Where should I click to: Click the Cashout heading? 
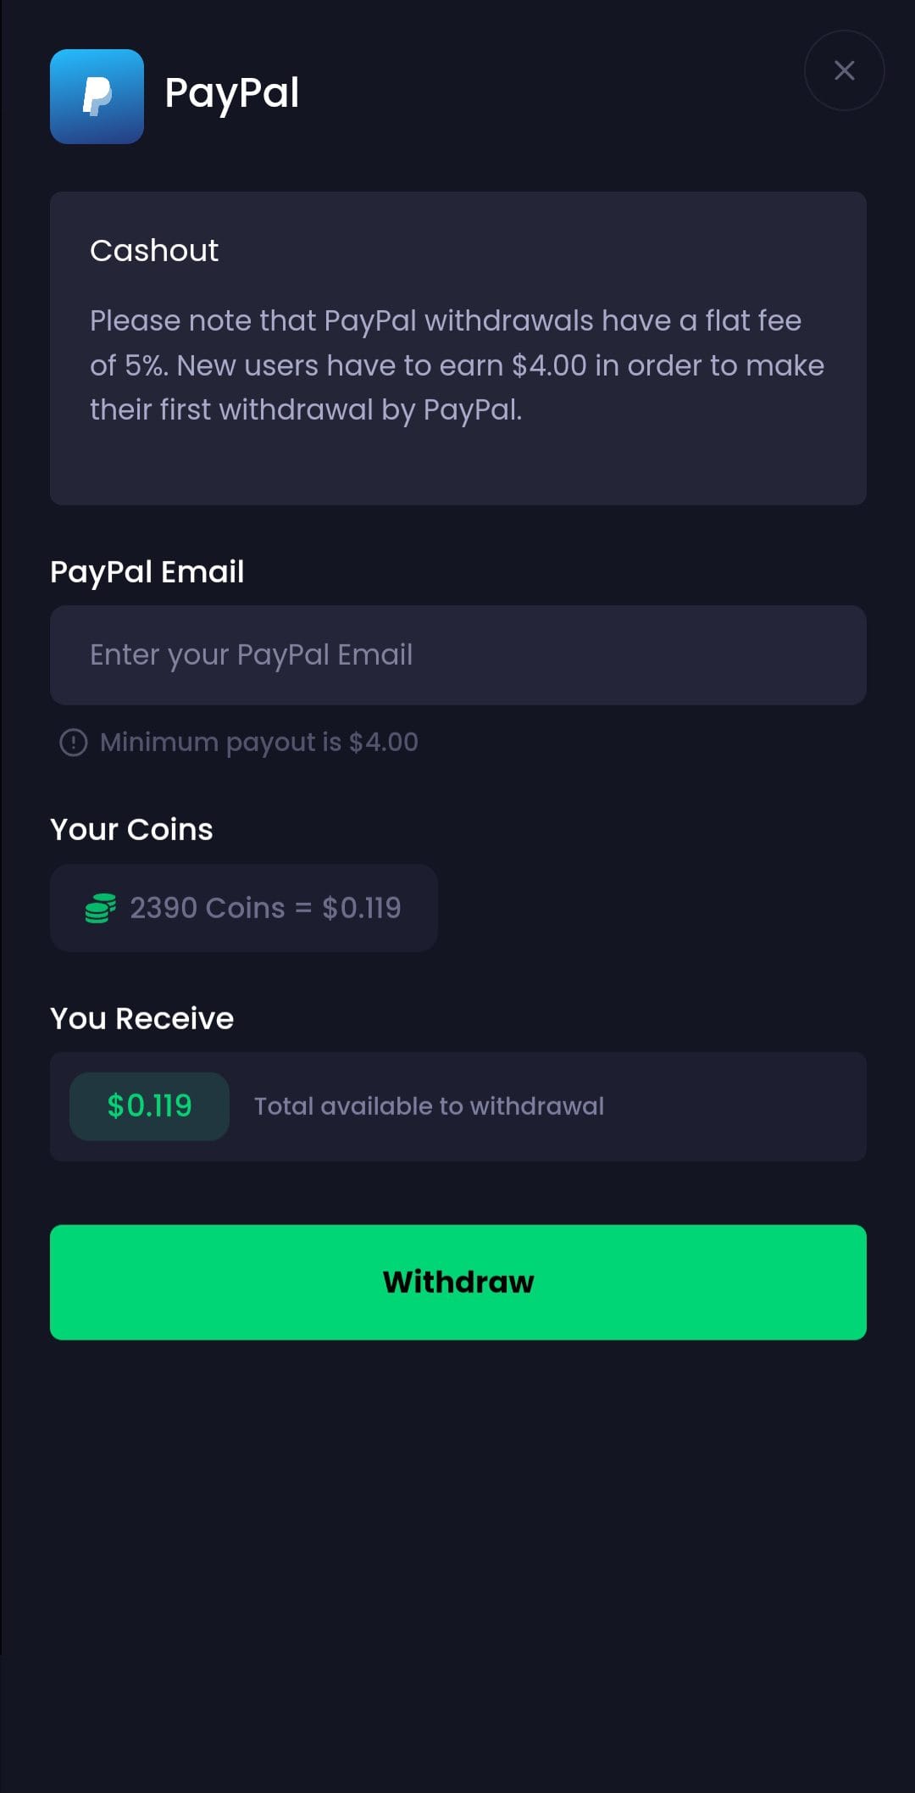tap(154, 251)
